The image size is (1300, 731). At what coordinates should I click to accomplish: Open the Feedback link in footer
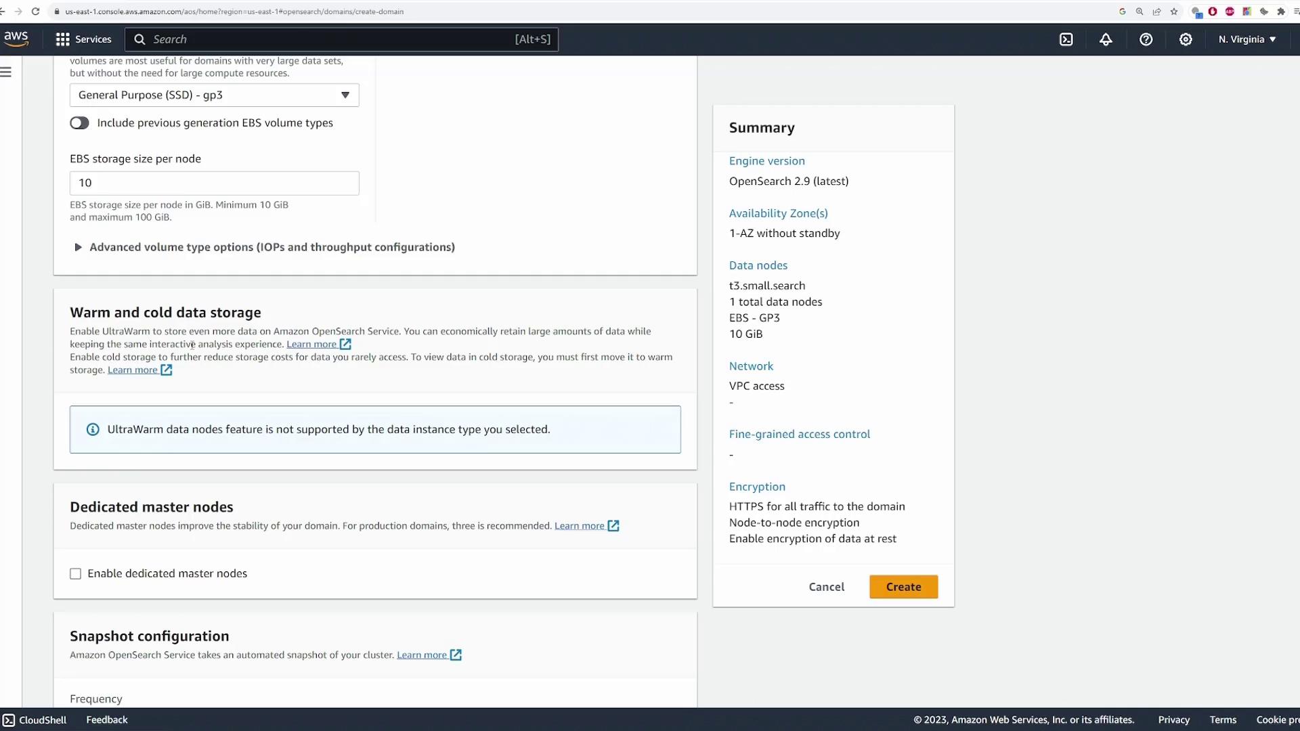click(x=106, y=719)
